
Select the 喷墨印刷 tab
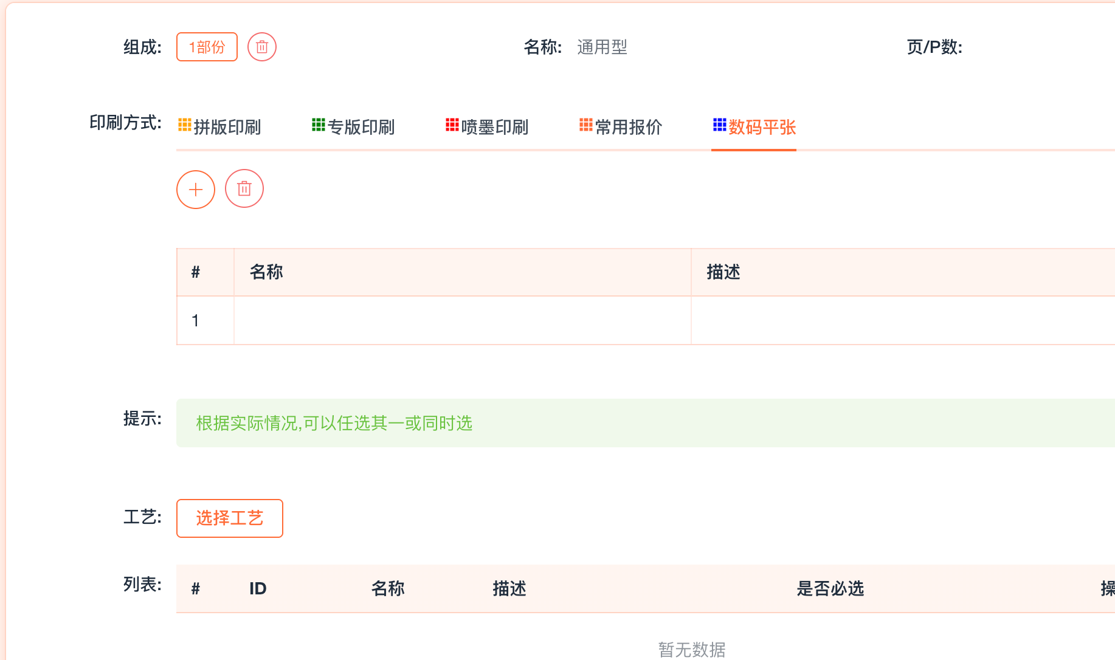click(495, 127)
